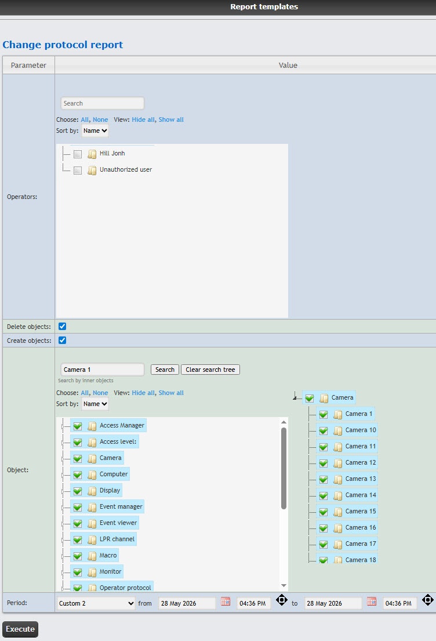
Task: Click the object list vertical scrollbar
Action: [284, 468]
